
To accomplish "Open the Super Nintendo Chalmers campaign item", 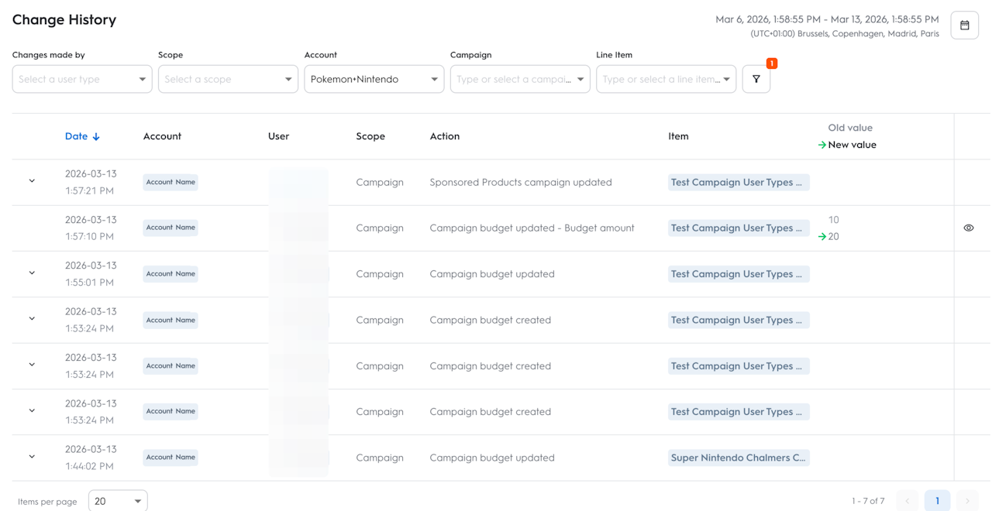I will tap(738, 458).
